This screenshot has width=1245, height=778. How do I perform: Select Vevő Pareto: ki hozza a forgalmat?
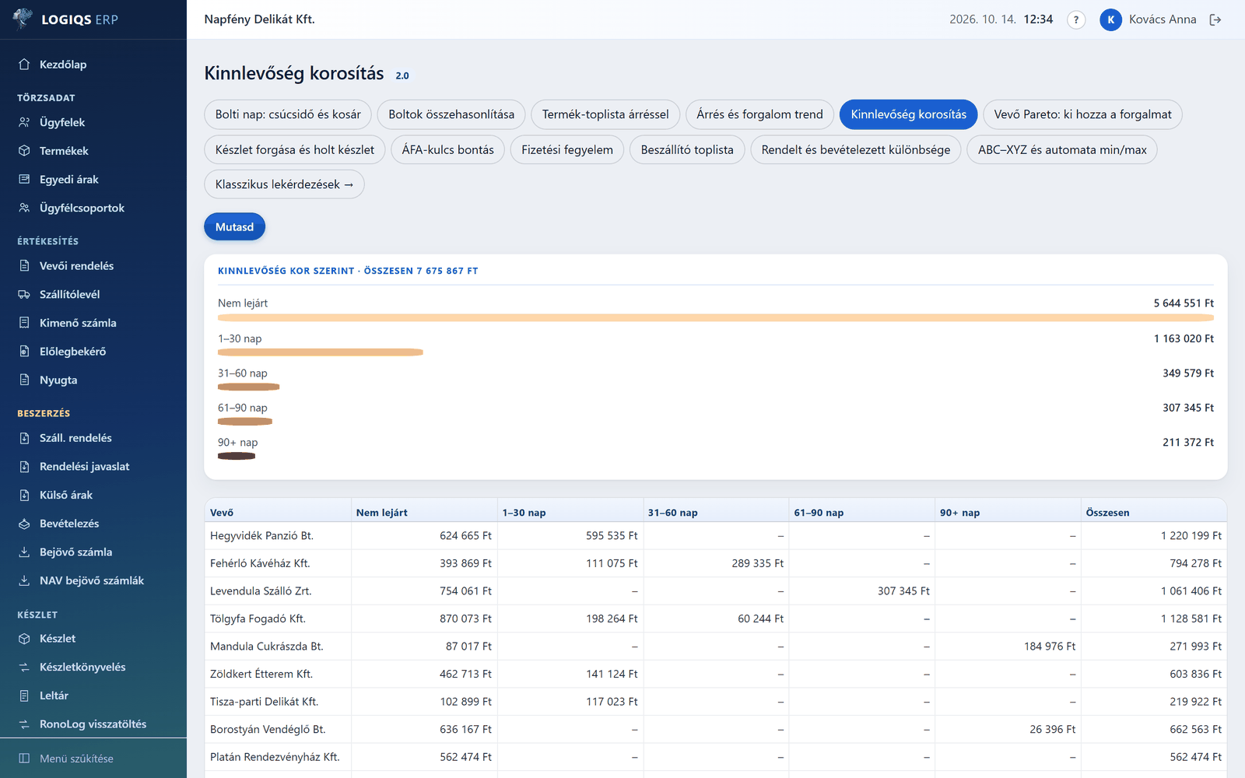(1082, 114)
